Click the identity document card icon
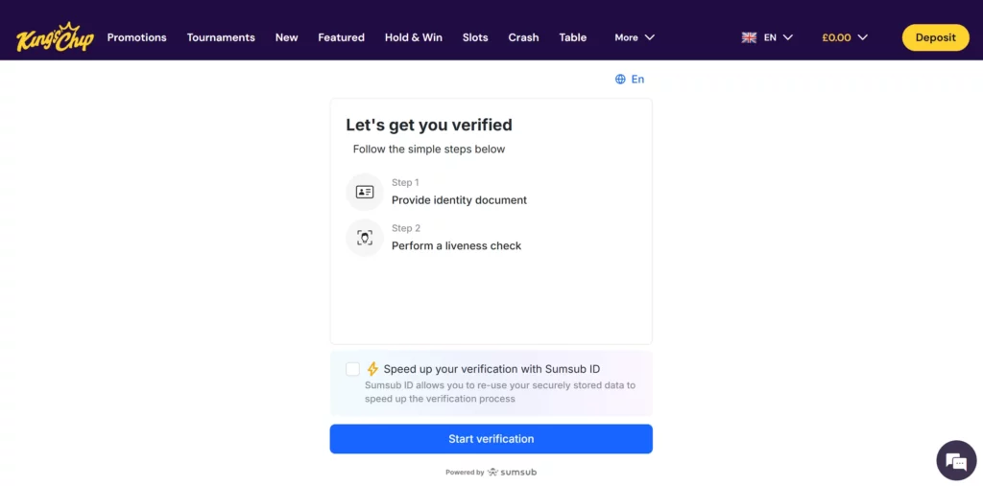 tap(365, 192)
